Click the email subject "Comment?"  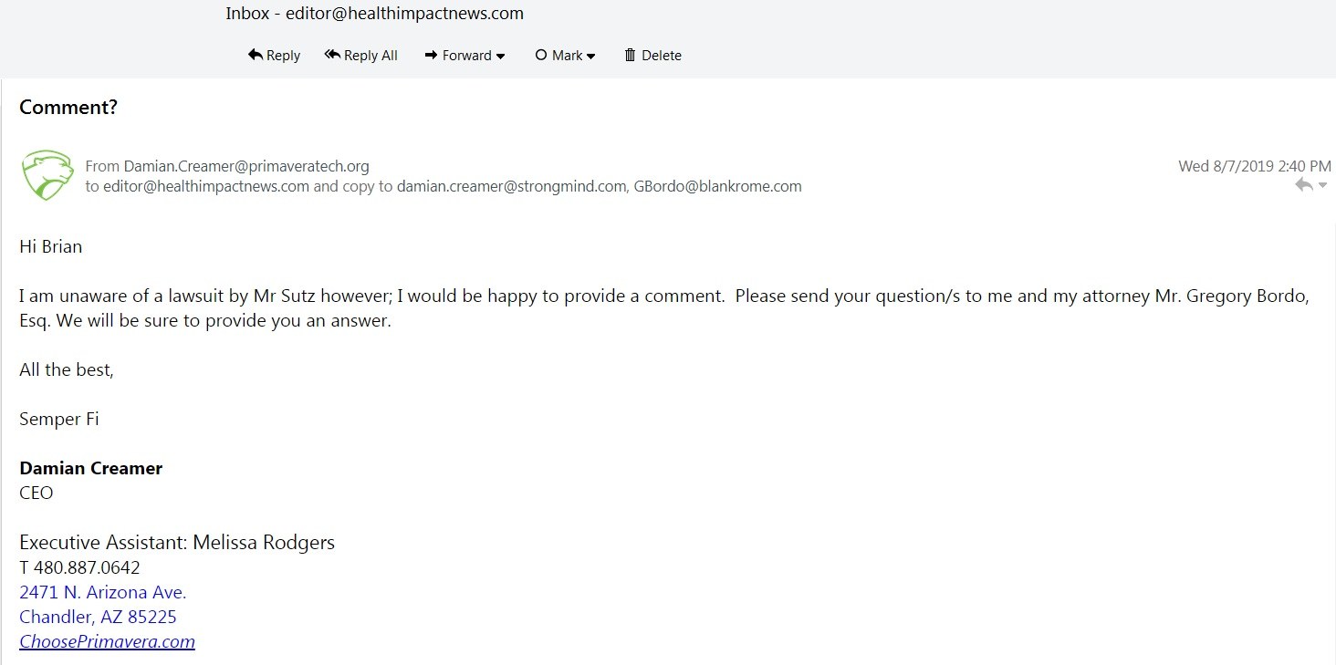[x=68, y=107]
